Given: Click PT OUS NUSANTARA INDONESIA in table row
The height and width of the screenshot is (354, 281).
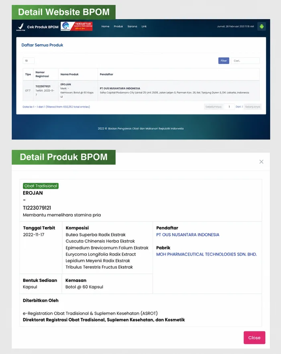Looking at the screenshot, I should click(x=120, y=88).
